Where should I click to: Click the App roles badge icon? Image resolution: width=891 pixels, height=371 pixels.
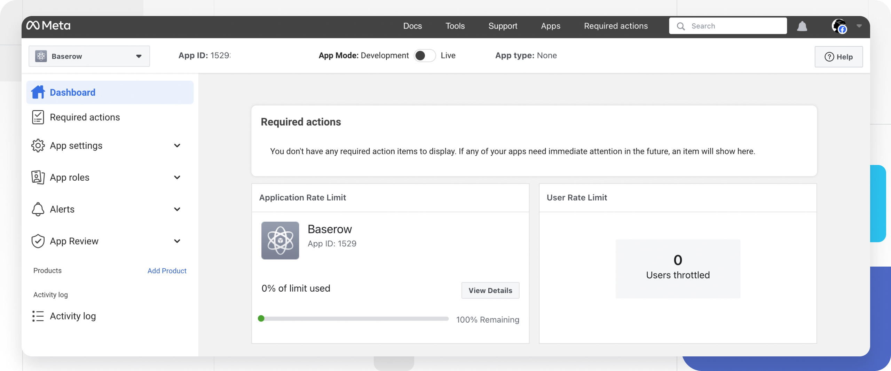(x=38, y=177)
